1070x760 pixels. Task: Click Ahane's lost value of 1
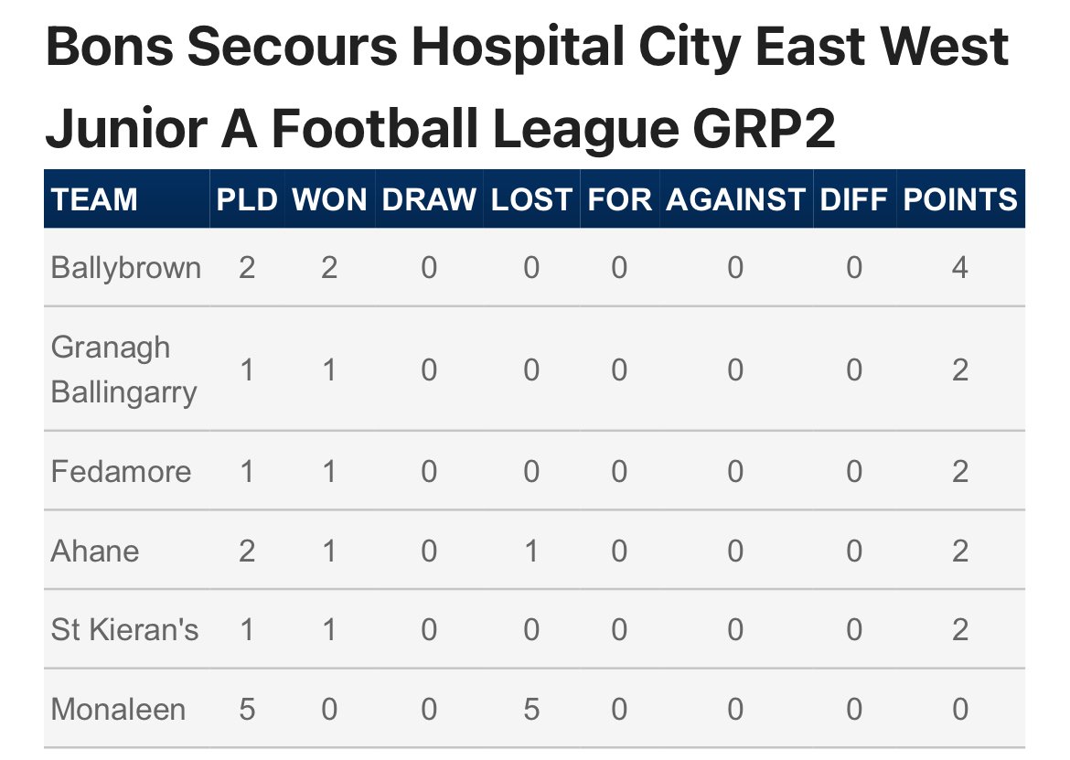pos(531,551)
